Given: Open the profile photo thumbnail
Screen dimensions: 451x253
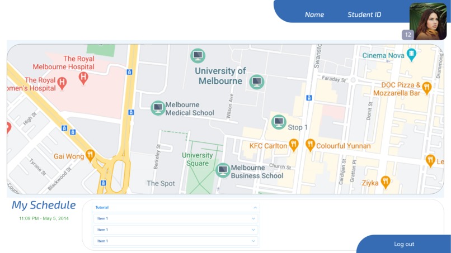Looking at the screenshot, I should [428, 21].
